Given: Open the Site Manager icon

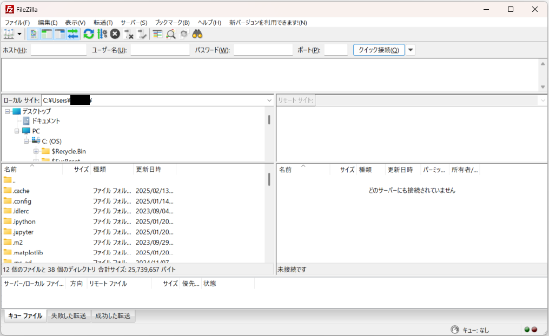Looking at the screenshot, I should click(9, 34).
